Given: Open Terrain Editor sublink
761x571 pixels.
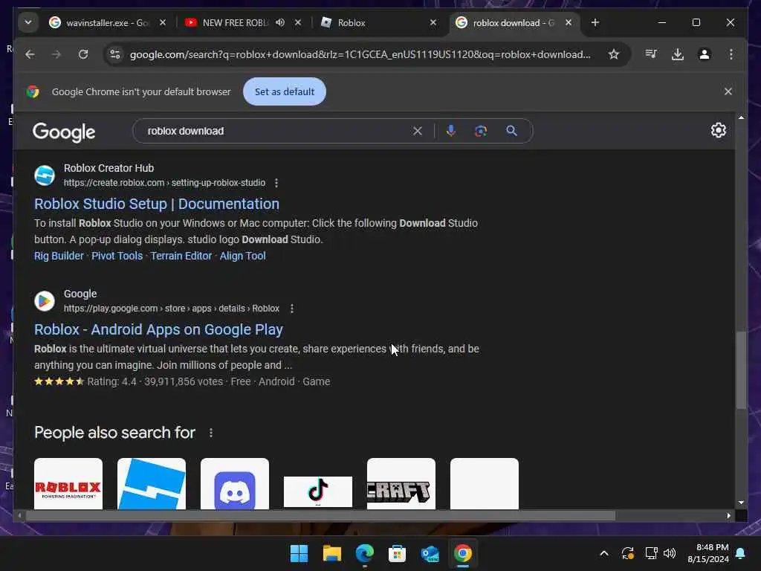Looking at the screenshot, I should tap(181, 256).
